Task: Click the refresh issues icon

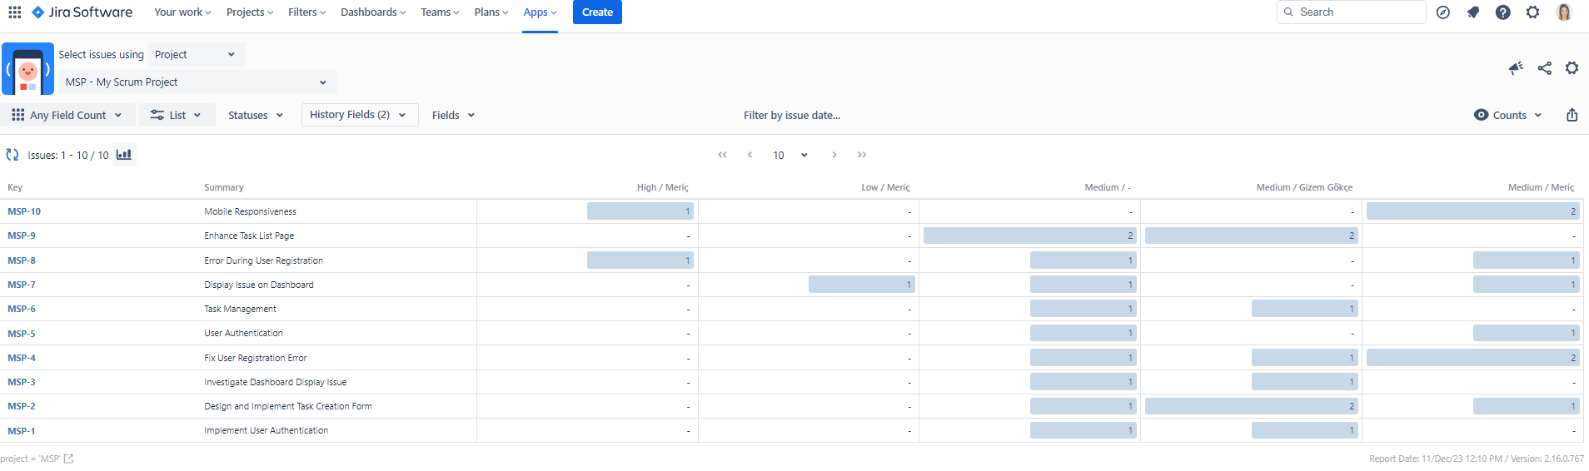Action: click(x=12, y=155)
